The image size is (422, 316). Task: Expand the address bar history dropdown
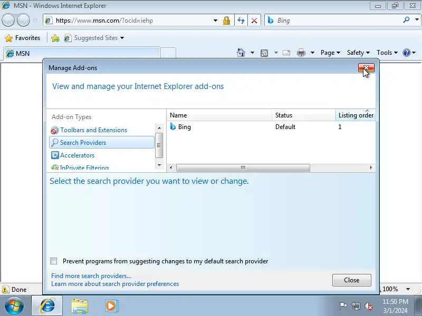pos(215,21)
